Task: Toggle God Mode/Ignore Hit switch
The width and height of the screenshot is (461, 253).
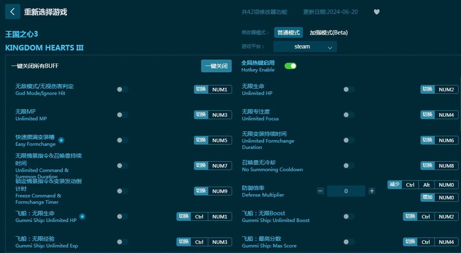Action: point(122,89)
